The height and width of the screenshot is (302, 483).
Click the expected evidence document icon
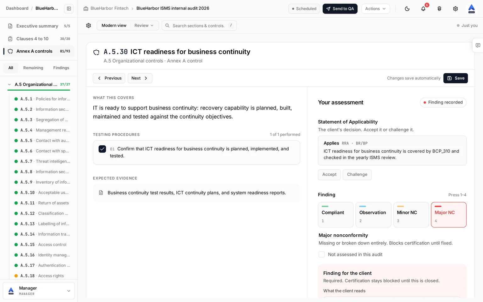pyautogui.click(x=101, y=193)
